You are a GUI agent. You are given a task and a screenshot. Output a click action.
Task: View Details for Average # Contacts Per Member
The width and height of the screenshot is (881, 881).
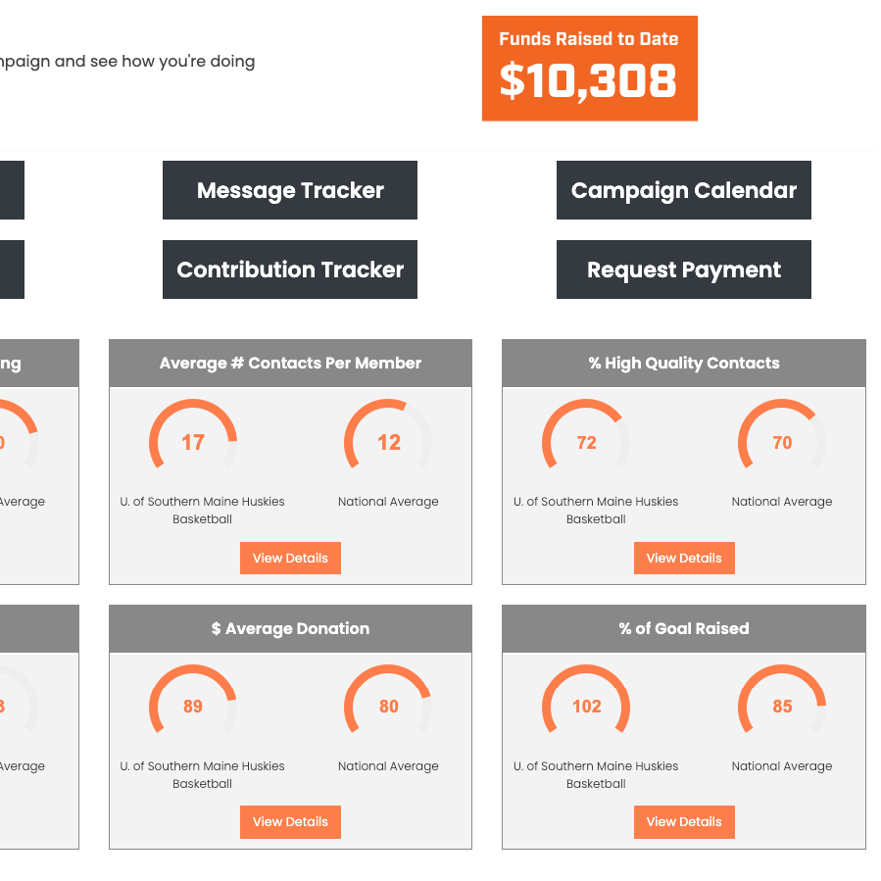pos(290,558)
